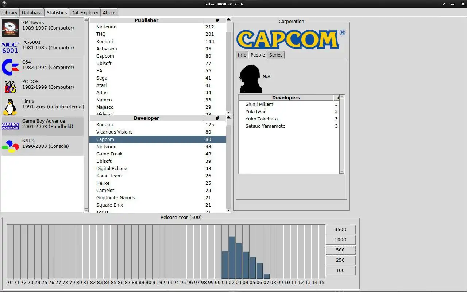The image size is (467, 292).
Task: Select the SNES colored buttons icon
Action: point(10,146)
